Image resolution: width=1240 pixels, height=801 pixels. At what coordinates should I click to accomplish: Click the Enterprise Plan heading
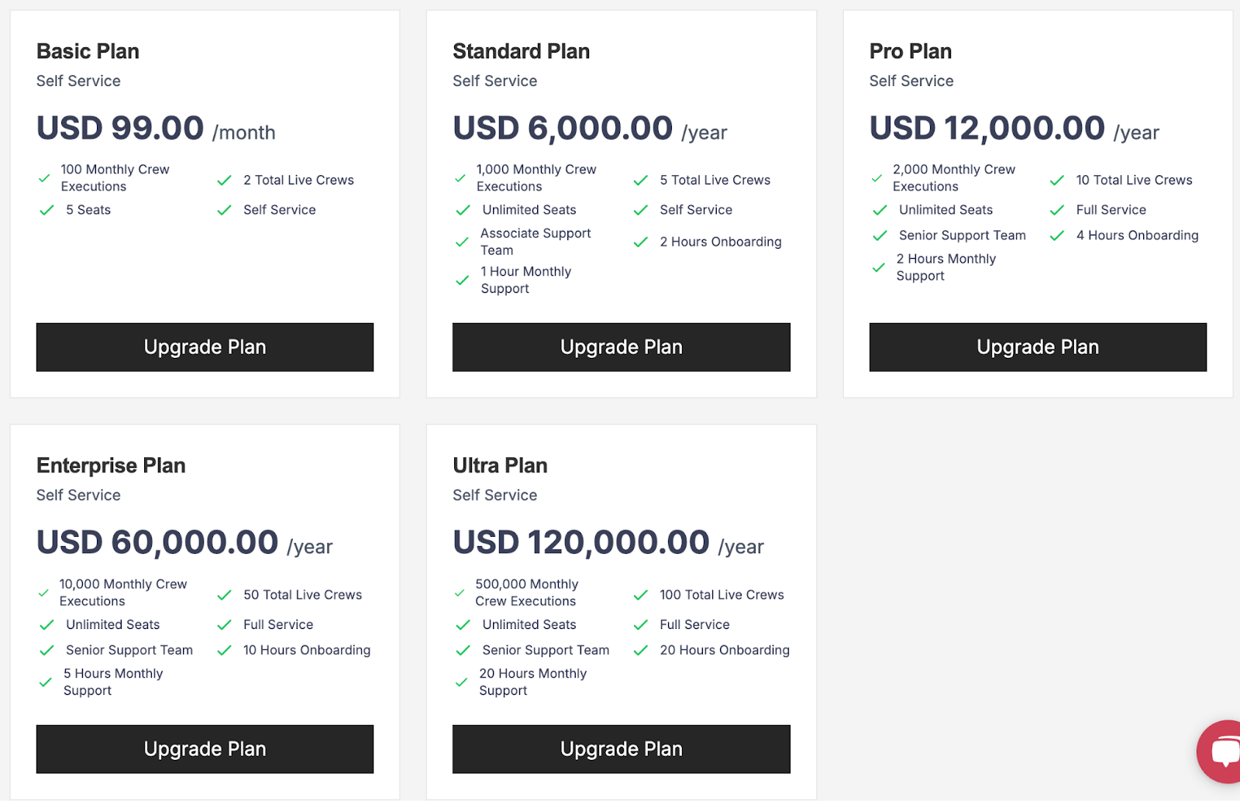[111, 466]
